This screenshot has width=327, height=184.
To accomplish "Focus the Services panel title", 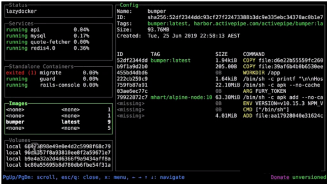I will point(21,24).
